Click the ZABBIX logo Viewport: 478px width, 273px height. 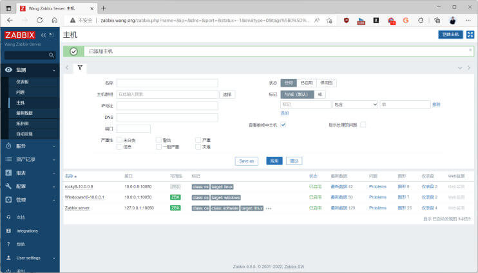(20, 35)
